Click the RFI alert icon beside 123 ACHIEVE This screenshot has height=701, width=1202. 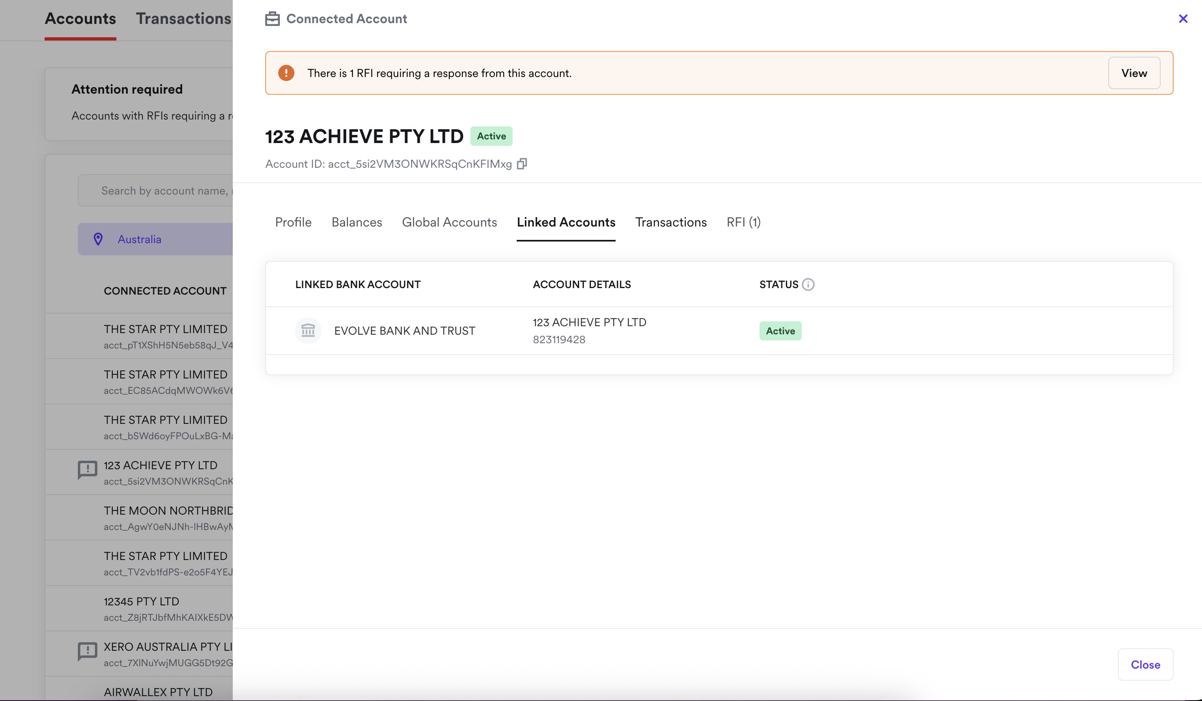pyautogui.click(x=87, y=470)
